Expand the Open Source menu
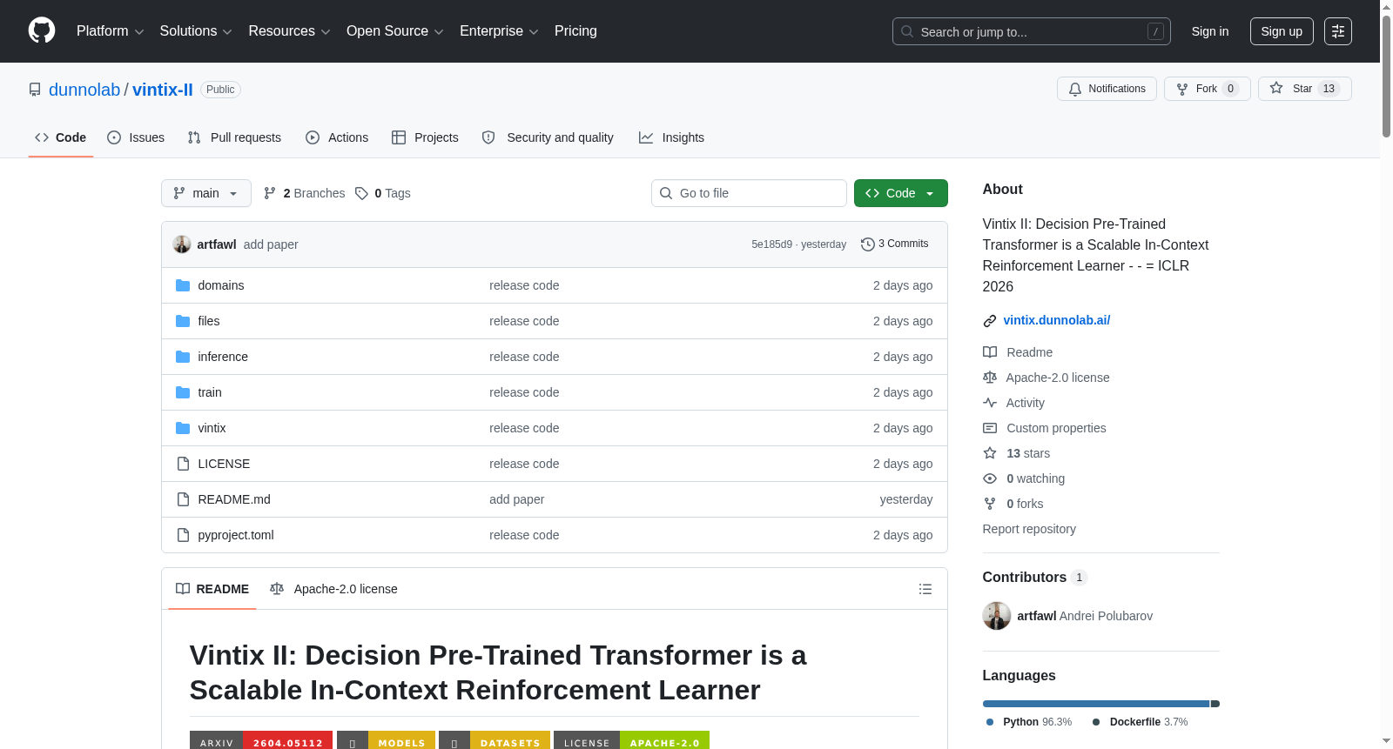Viewport: 1393px width, 749px height. click(395, 31)
